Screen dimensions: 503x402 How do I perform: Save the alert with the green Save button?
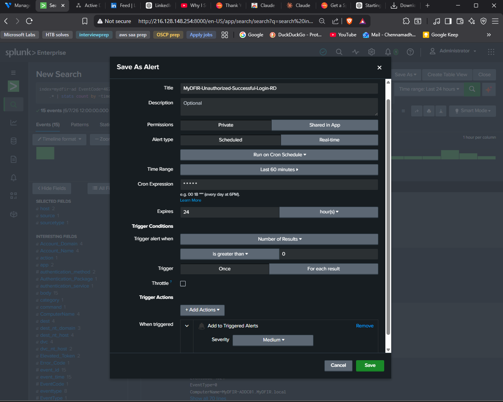pyautogui.click(x=370, y=366)
